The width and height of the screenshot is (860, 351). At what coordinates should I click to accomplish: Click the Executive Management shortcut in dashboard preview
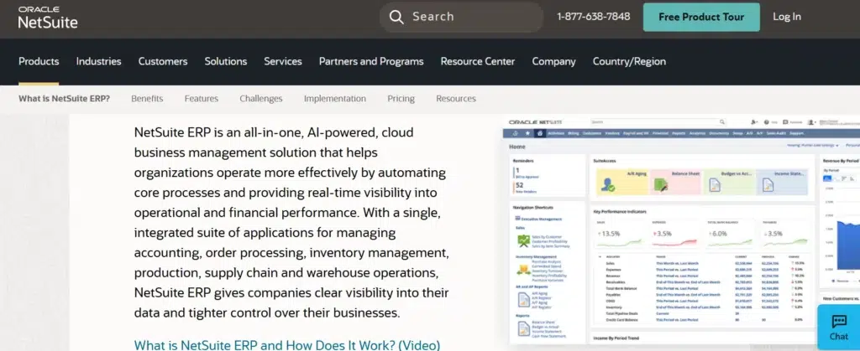[x=541, y=219]
